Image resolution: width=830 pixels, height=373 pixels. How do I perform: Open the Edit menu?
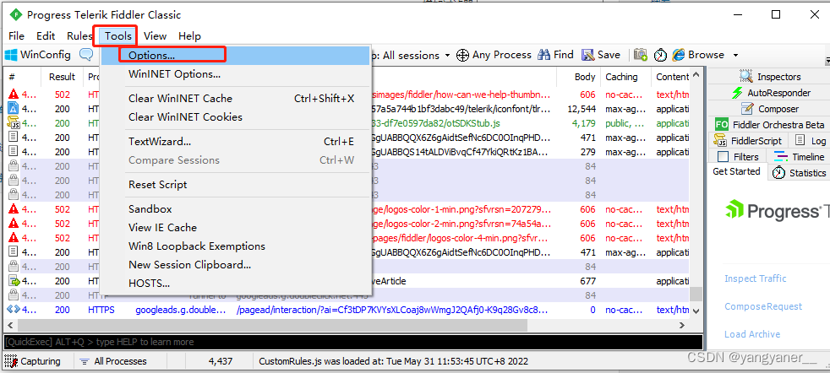(x=46, y=36)
